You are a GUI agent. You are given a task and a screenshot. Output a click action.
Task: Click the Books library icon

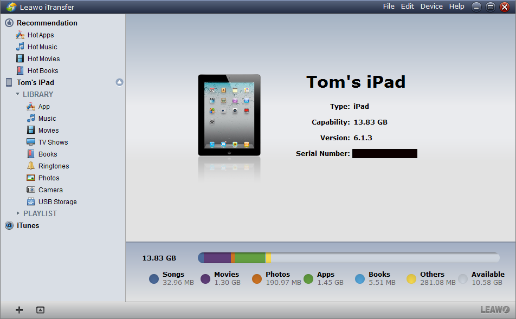point(31,154)
